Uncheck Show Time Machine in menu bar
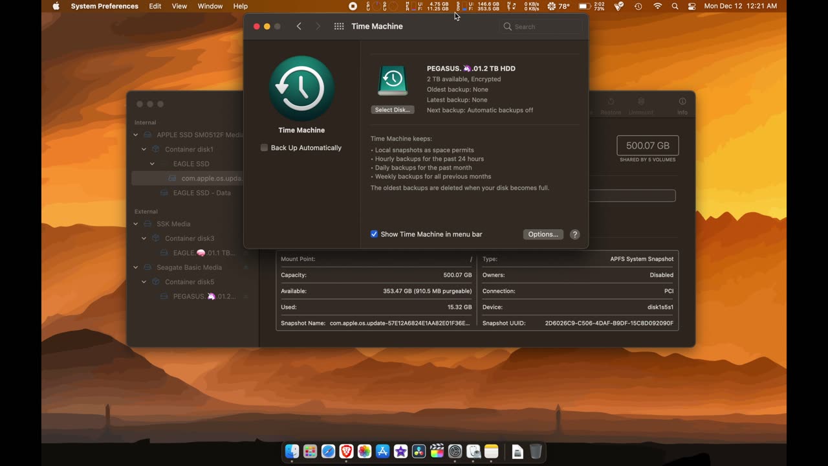Image resolution: width=828 pixels, height=466 pixels. click(x=374, y=234)
